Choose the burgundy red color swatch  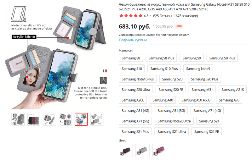click(x=159, y=150)
